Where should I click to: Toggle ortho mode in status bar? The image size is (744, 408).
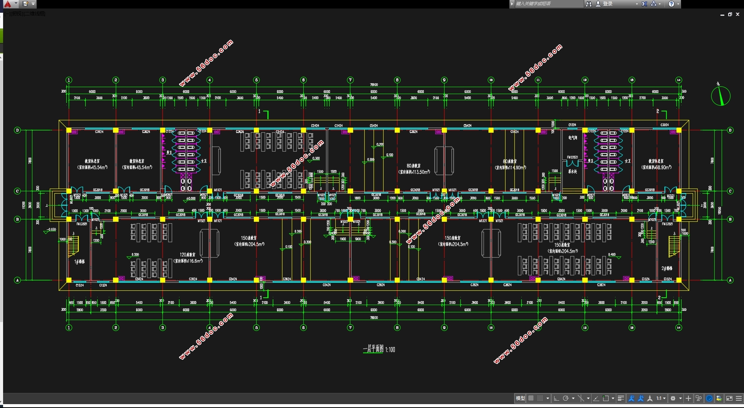[x=556, y=398]
